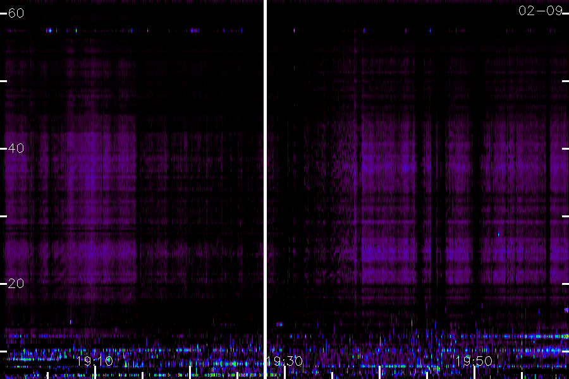Select the 19:50 time axis label
This screenshot has width=569, height=379.
474,361
